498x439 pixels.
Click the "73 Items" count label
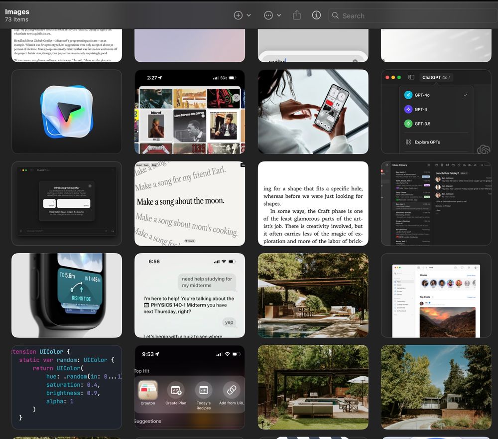tap(16, 20)
